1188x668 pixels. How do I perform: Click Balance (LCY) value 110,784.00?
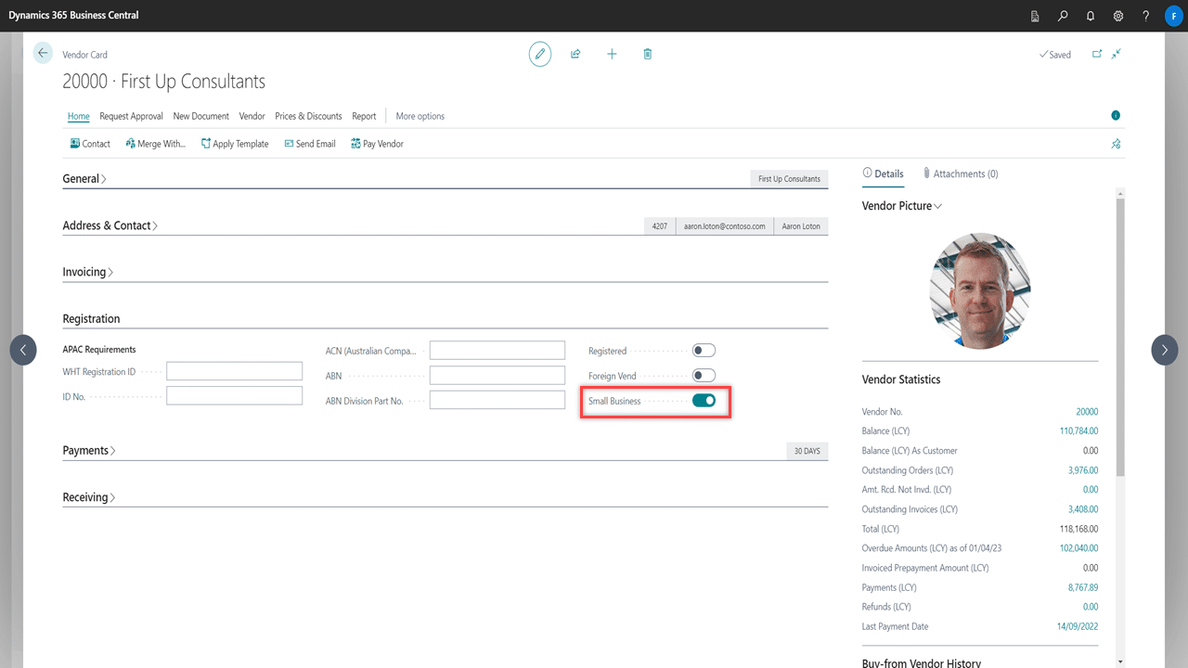click(1079, 431)
